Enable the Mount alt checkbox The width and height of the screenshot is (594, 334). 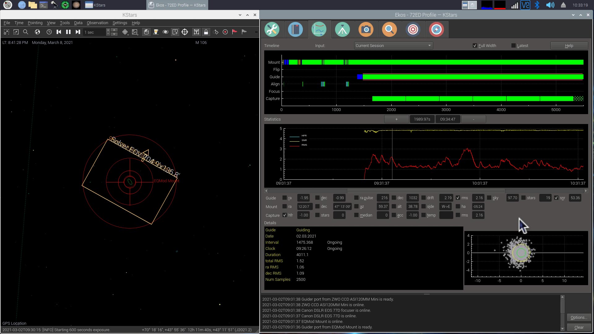(x=394, y=207)
